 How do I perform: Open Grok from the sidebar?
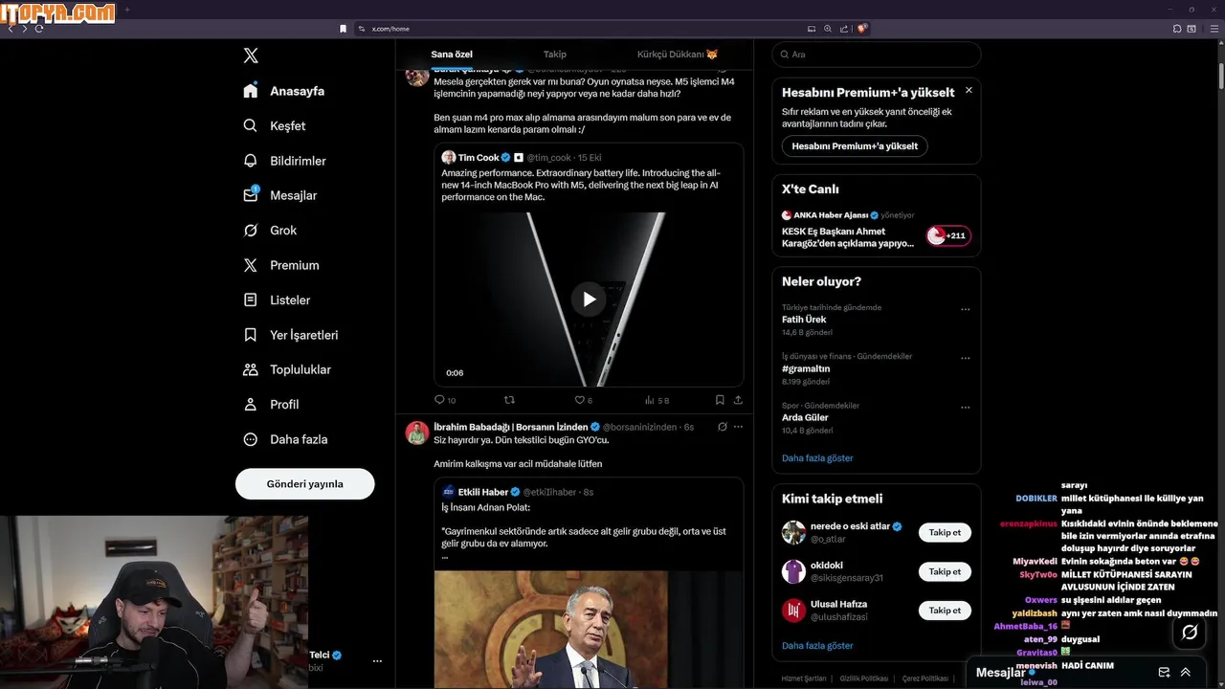tap(270, 231)
